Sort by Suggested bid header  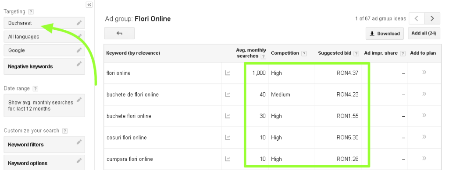(x=335, y=53)
